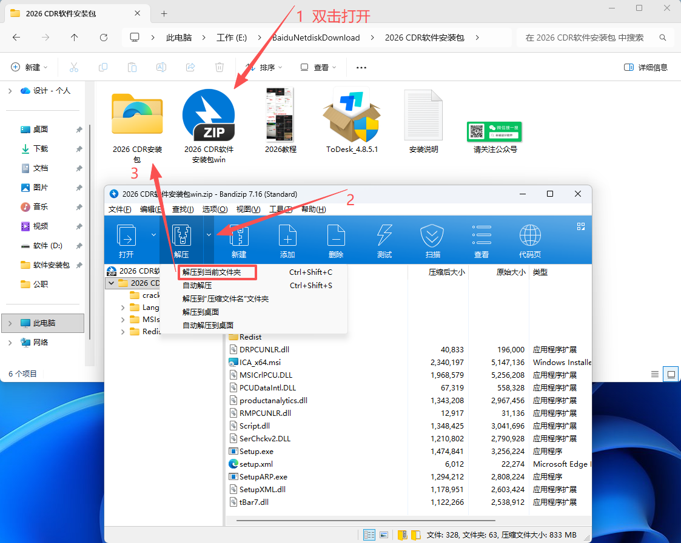Open a new Explorer tab with plus button
Screen dimensions: 681x543
(164, 13)
